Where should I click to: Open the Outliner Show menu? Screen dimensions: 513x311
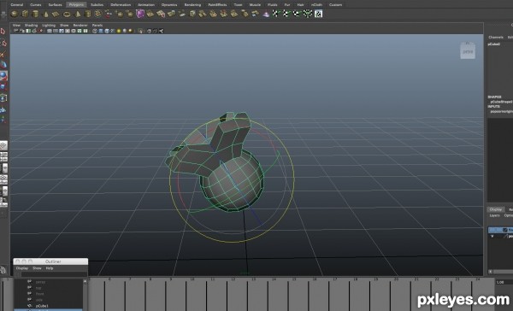point(37,268)
